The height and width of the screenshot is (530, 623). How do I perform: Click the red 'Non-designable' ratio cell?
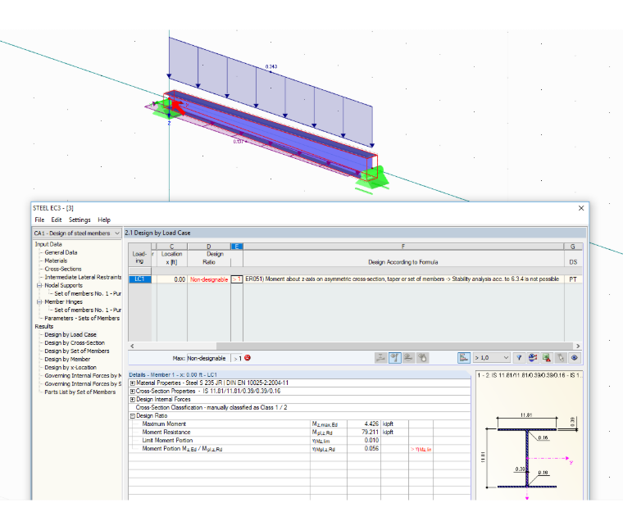tap(209, 279)
